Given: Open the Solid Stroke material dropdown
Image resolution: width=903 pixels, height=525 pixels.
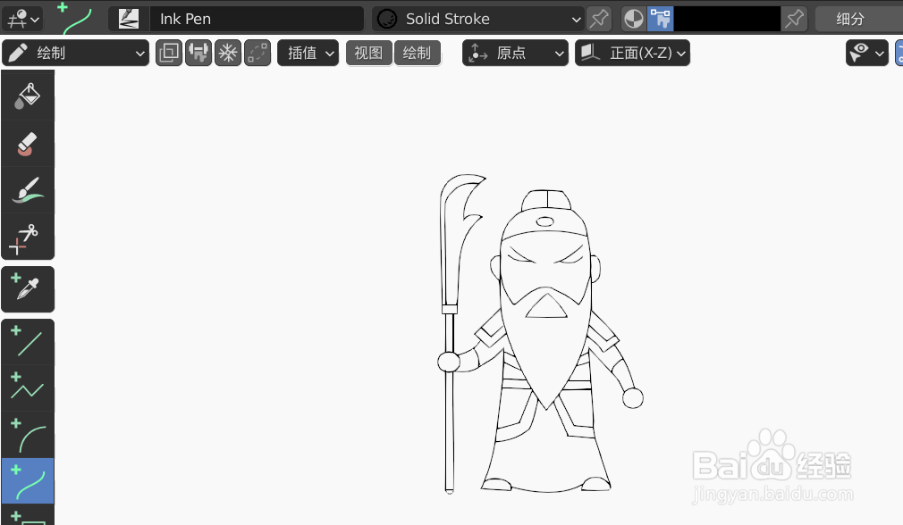Looking at the screenshot, I should pyautogui.click(x=478, y=19).
